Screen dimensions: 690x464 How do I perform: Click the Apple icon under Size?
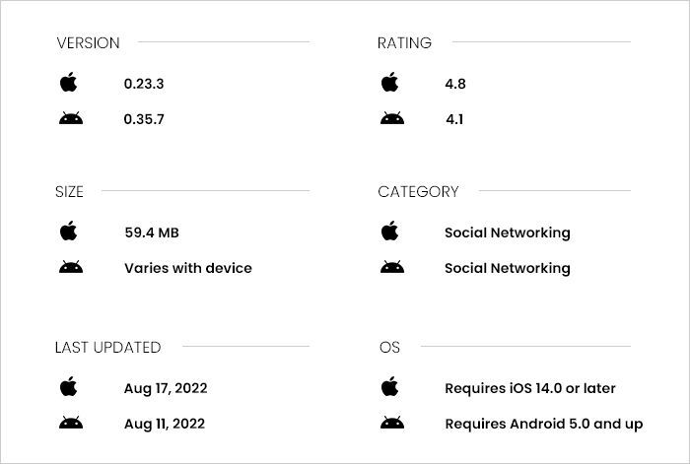68,231
